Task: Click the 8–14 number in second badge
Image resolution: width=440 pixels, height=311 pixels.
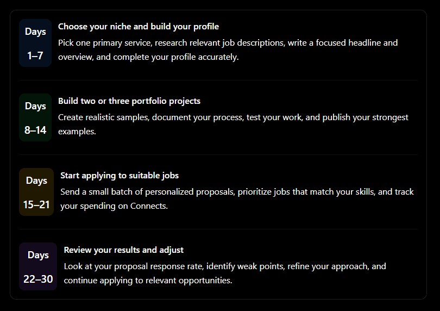Action: [x=35, y=130]
